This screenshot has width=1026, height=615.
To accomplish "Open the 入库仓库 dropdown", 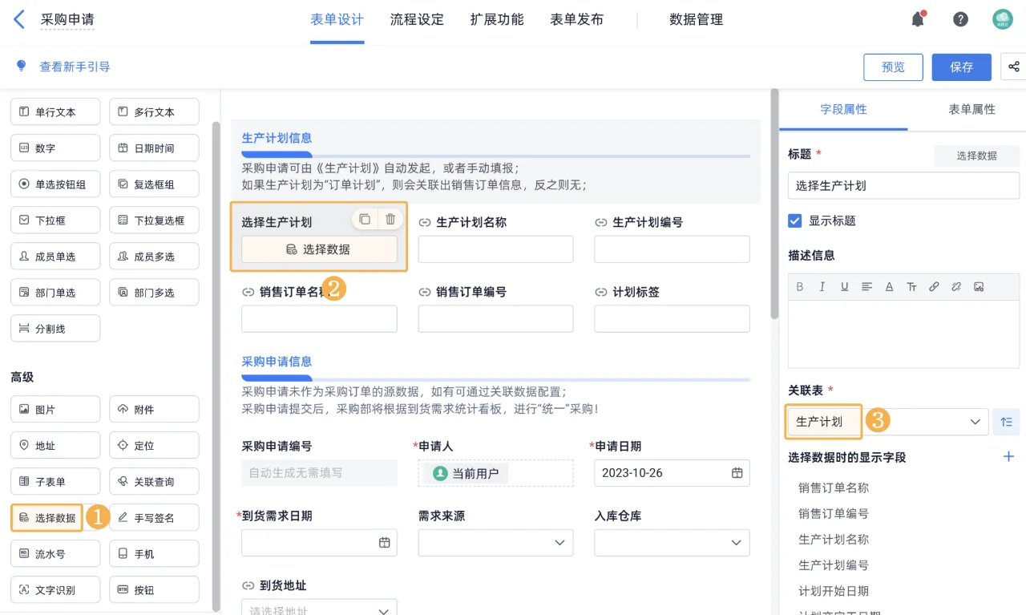I will coord(672,542).
